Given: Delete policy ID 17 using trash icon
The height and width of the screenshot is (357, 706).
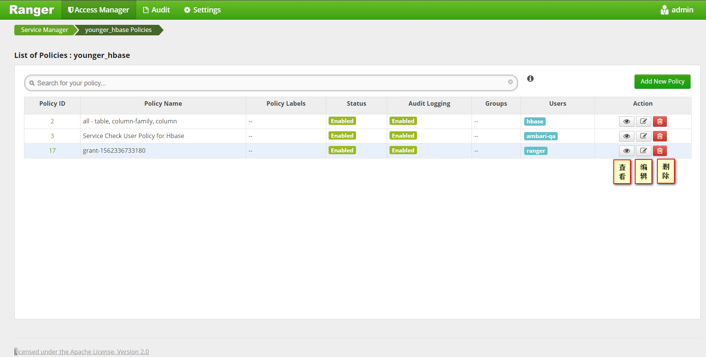Looking at the screenshot, I should click(x=659, y=150).
